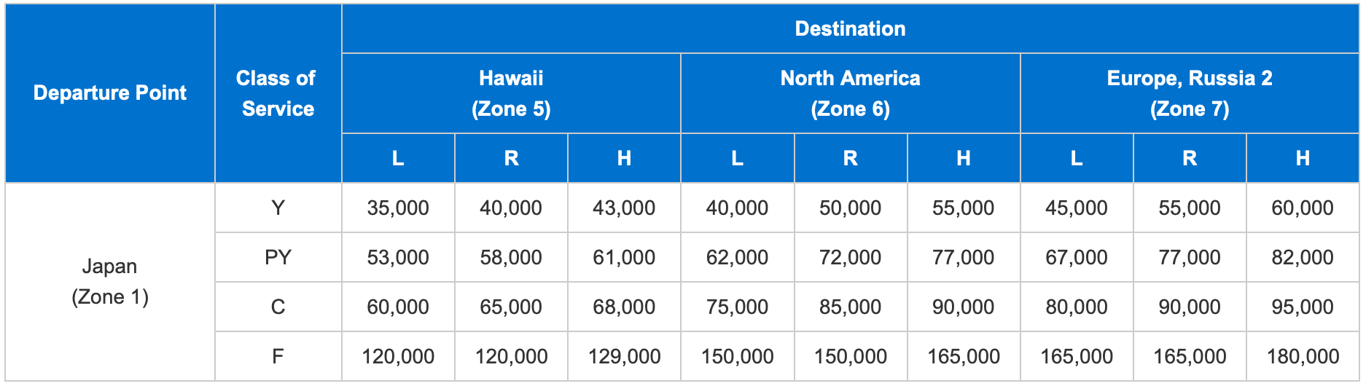Screen dimensions: 1366x386
Task: Click the 129,000 value cell
Action: 624,356
